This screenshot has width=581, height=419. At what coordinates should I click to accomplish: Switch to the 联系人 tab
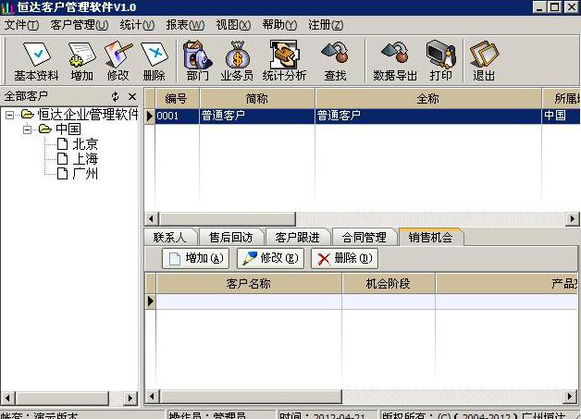[170, 238]
